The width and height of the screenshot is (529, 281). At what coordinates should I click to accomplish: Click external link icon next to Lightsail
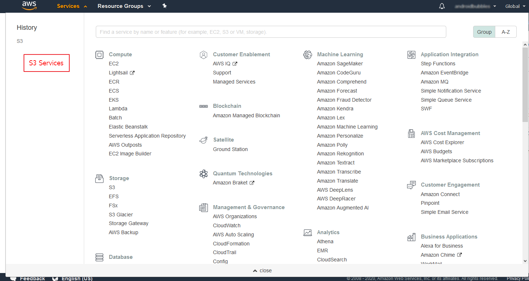click(132, 73)
